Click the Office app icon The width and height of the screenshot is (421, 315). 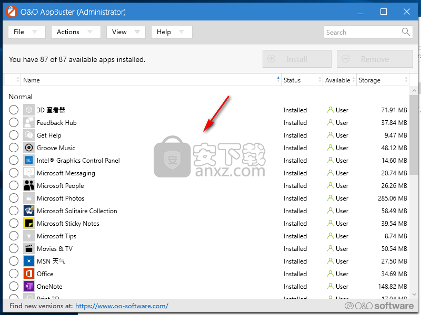[29, 274]
